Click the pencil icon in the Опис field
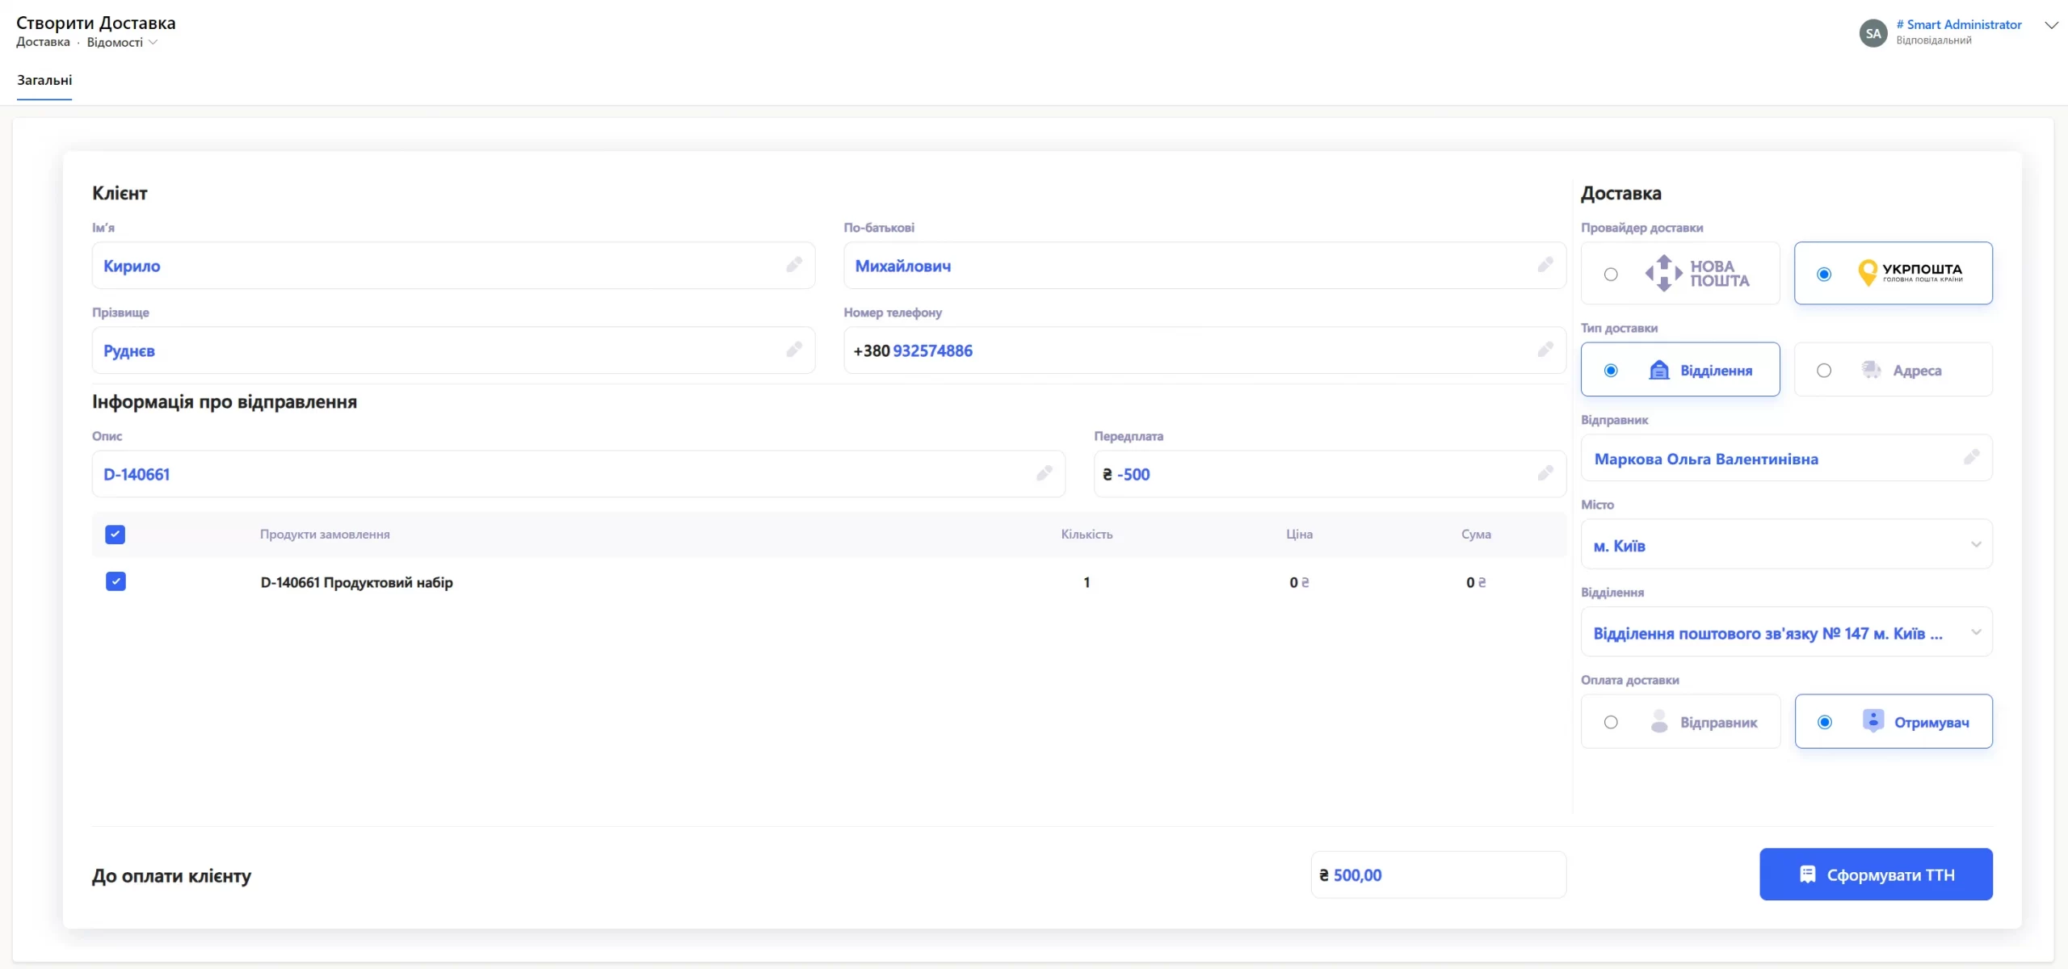Screen dimensions: 2068x969 pos(1044,473)
